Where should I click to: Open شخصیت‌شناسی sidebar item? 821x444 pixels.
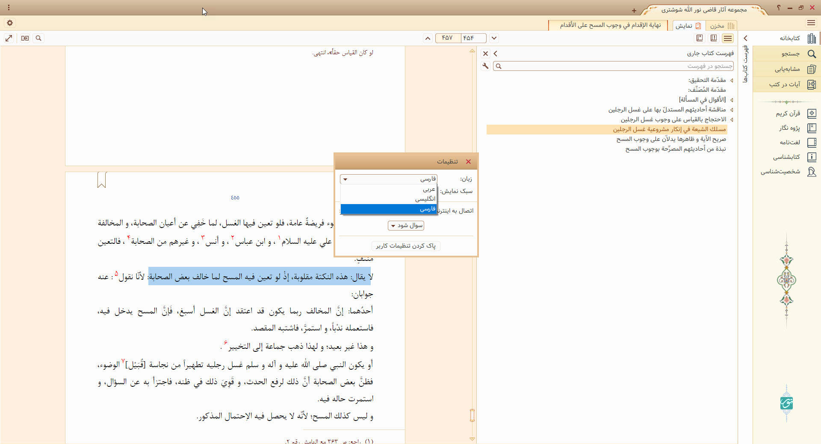tap(789, 172)
